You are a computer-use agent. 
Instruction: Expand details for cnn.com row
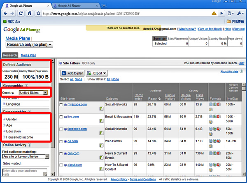point(65,154)
